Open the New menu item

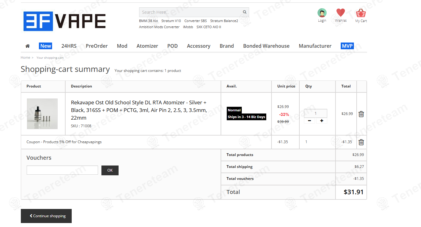tap(46, 46)
